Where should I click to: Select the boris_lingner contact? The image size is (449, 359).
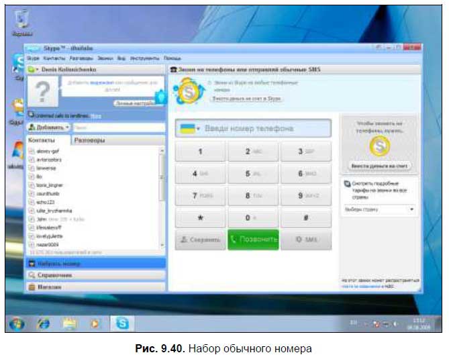tap(49, 185)
